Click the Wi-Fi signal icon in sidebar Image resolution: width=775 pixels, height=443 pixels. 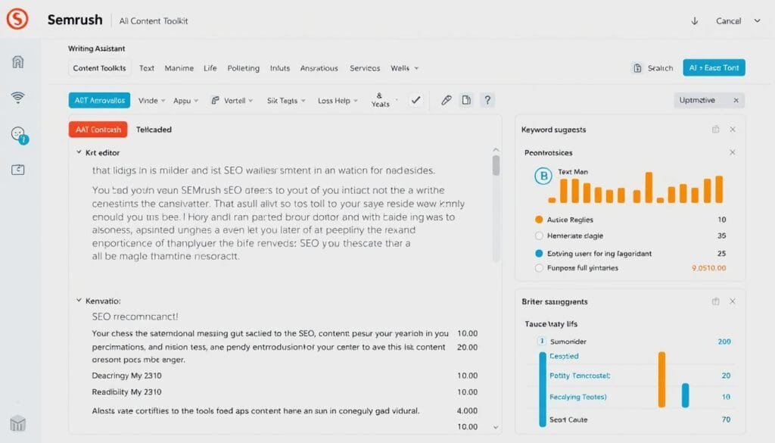pyautogui.click(x=19, y=97)
